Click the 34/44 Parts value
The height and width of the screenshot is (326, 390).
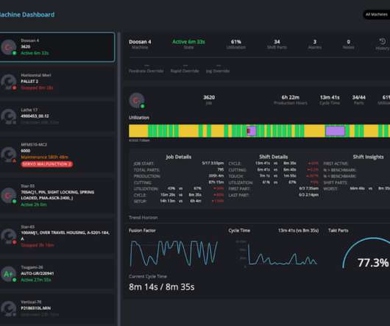pos(358,97)
